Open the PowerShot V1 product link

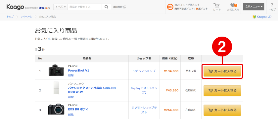pos(78,71)
